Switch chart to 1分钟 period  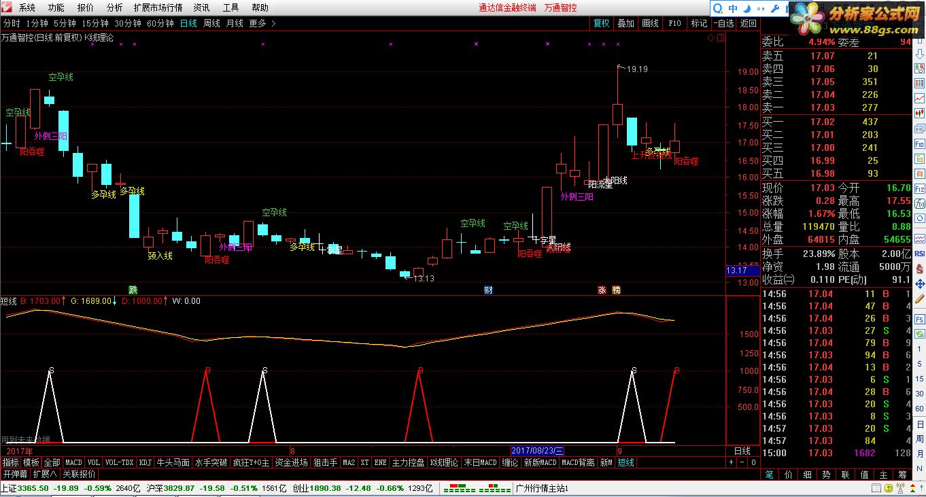37,23
